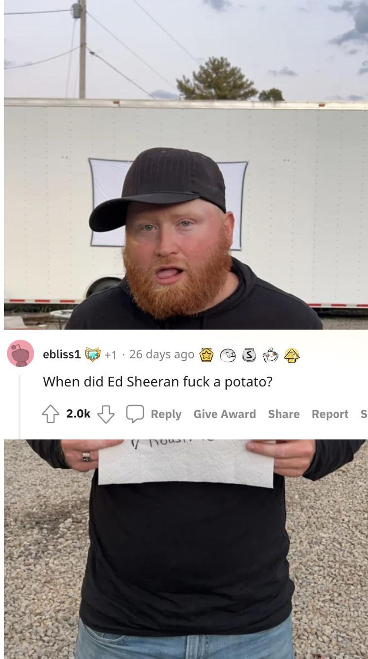Click the white seal award icon
The width and height of the screenshot is (368, 659).
point(228,355)
